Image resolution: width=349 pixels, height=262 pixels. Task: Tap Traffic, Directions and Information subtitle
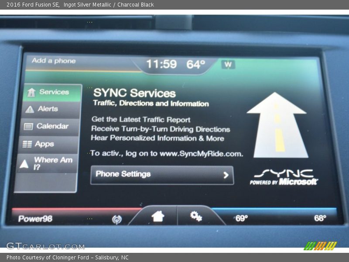coord(151,103)
